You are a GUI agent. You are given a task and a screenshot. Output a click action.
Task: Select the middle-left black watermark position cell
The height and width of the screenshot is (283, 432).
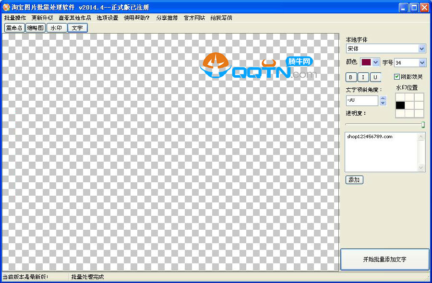click(400, 105)
